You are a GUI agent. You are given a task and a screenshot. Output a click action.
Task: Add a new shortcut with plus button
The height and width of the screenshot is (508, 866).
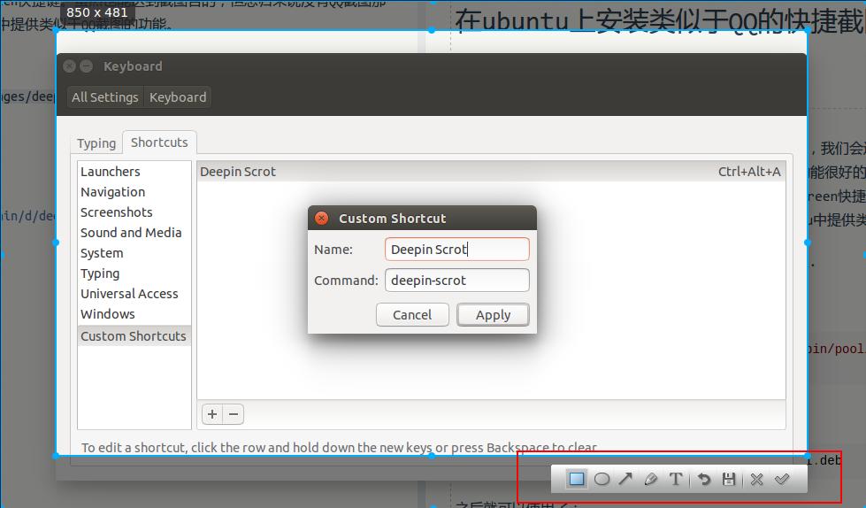point(212,413)
